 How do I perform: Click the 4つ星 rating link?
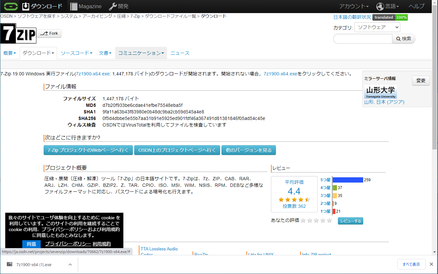pos(325,188)
